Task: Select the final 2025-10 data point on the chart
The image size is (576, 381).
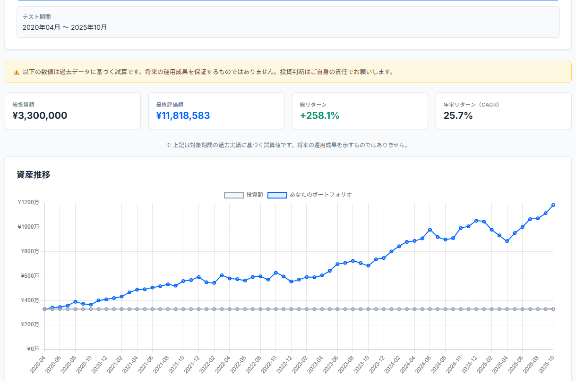Action: pyautogui.click(x=553, y=205)
